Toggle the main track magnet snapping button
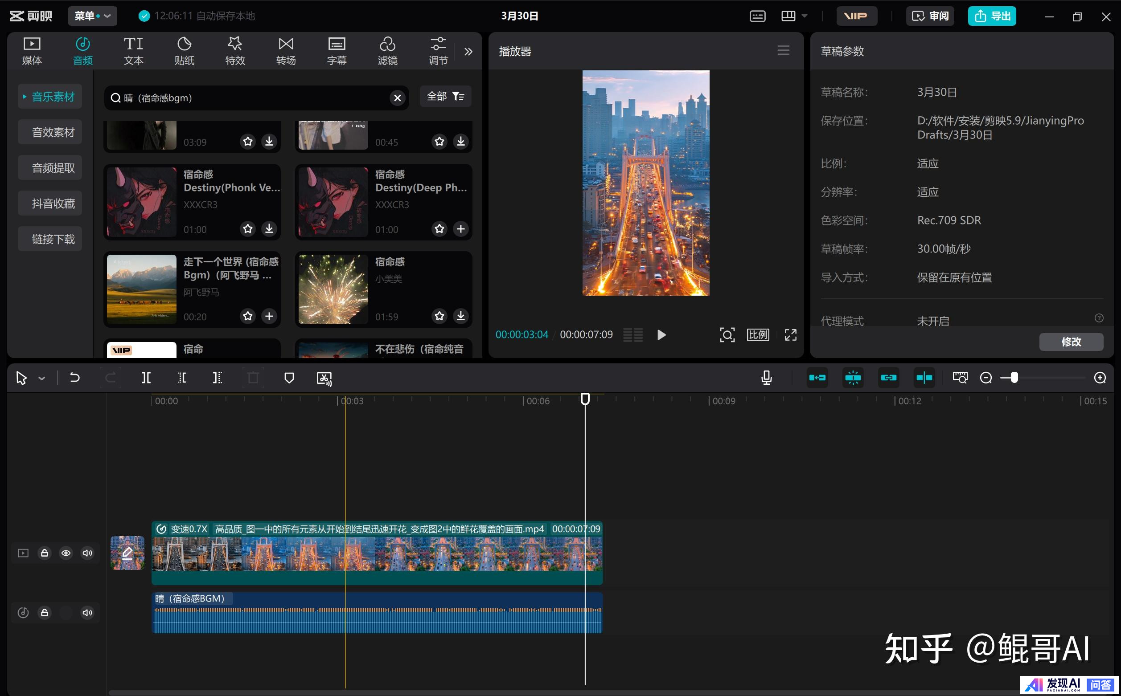The height and width of the screenshot is (696, 1121). click(x=817, y=378)
